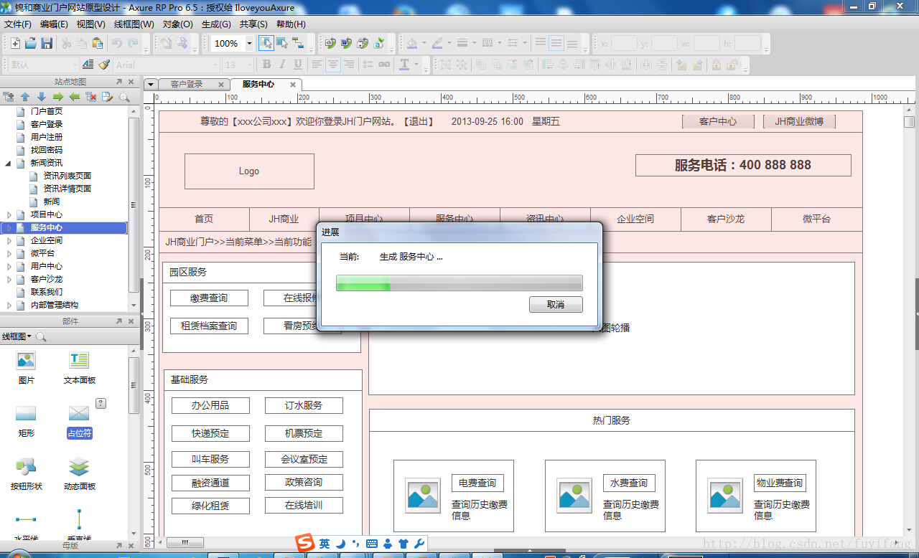
Task: Click the 客户中心 button on the canvas
Action: (x=718, y=121)
